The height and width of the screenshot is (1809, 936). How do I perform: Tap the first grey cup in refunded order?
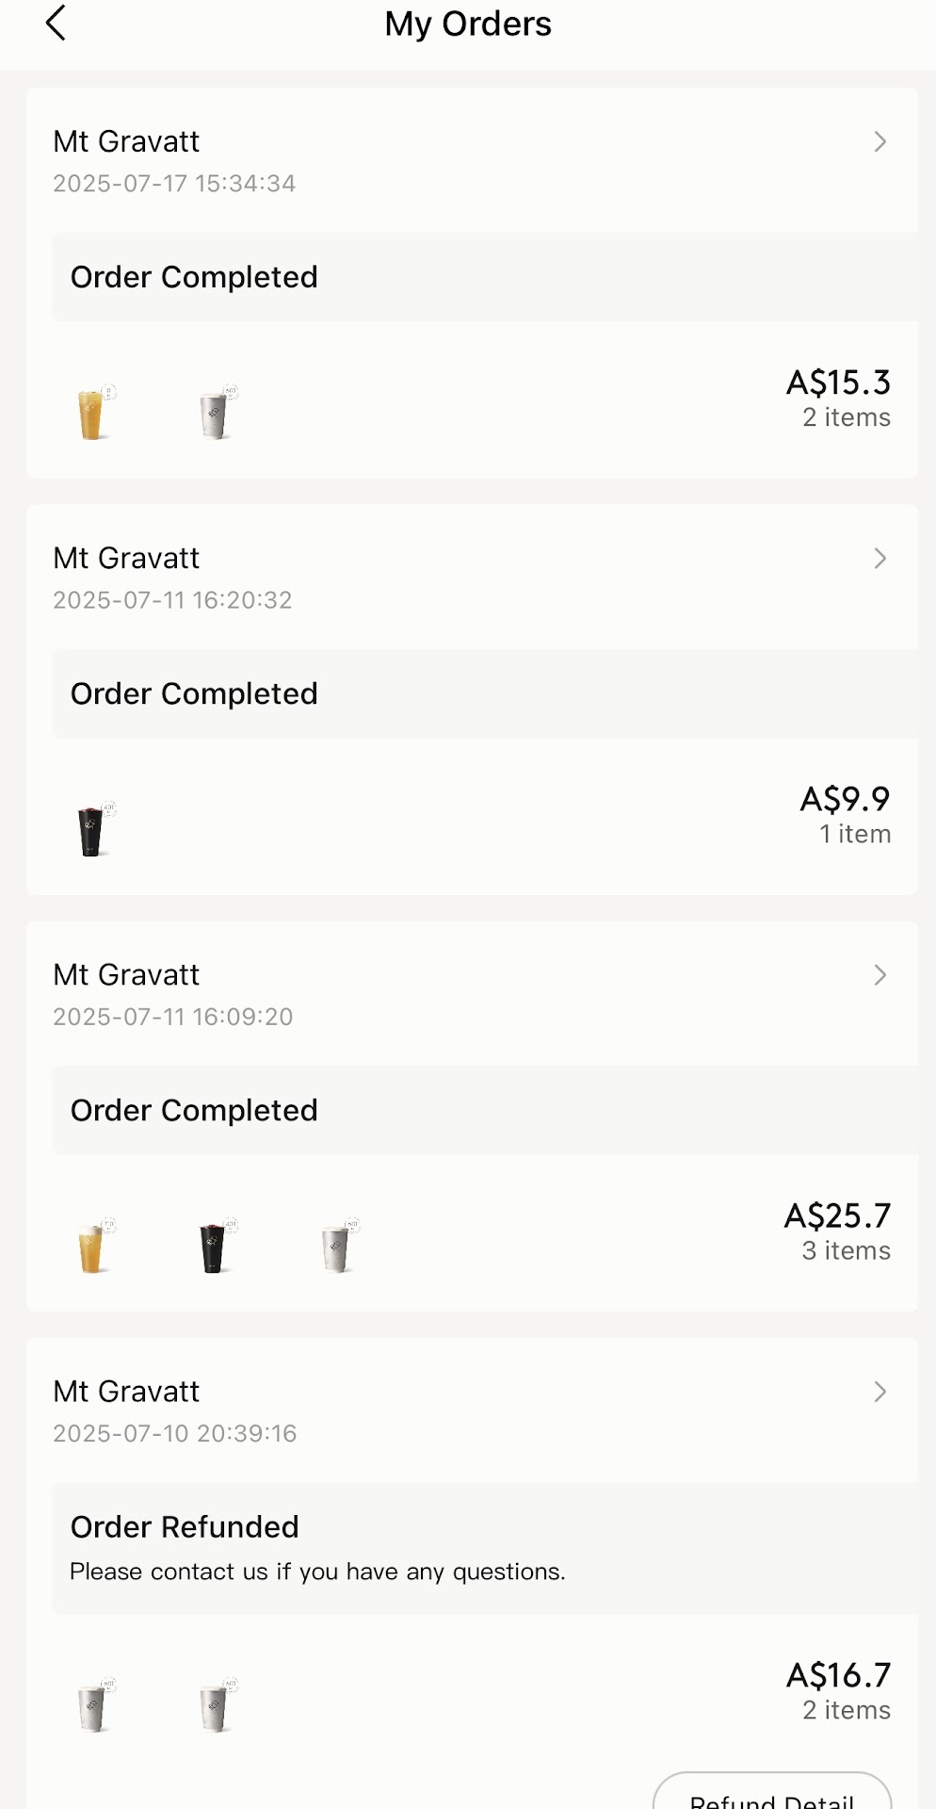pos(92,1706)
